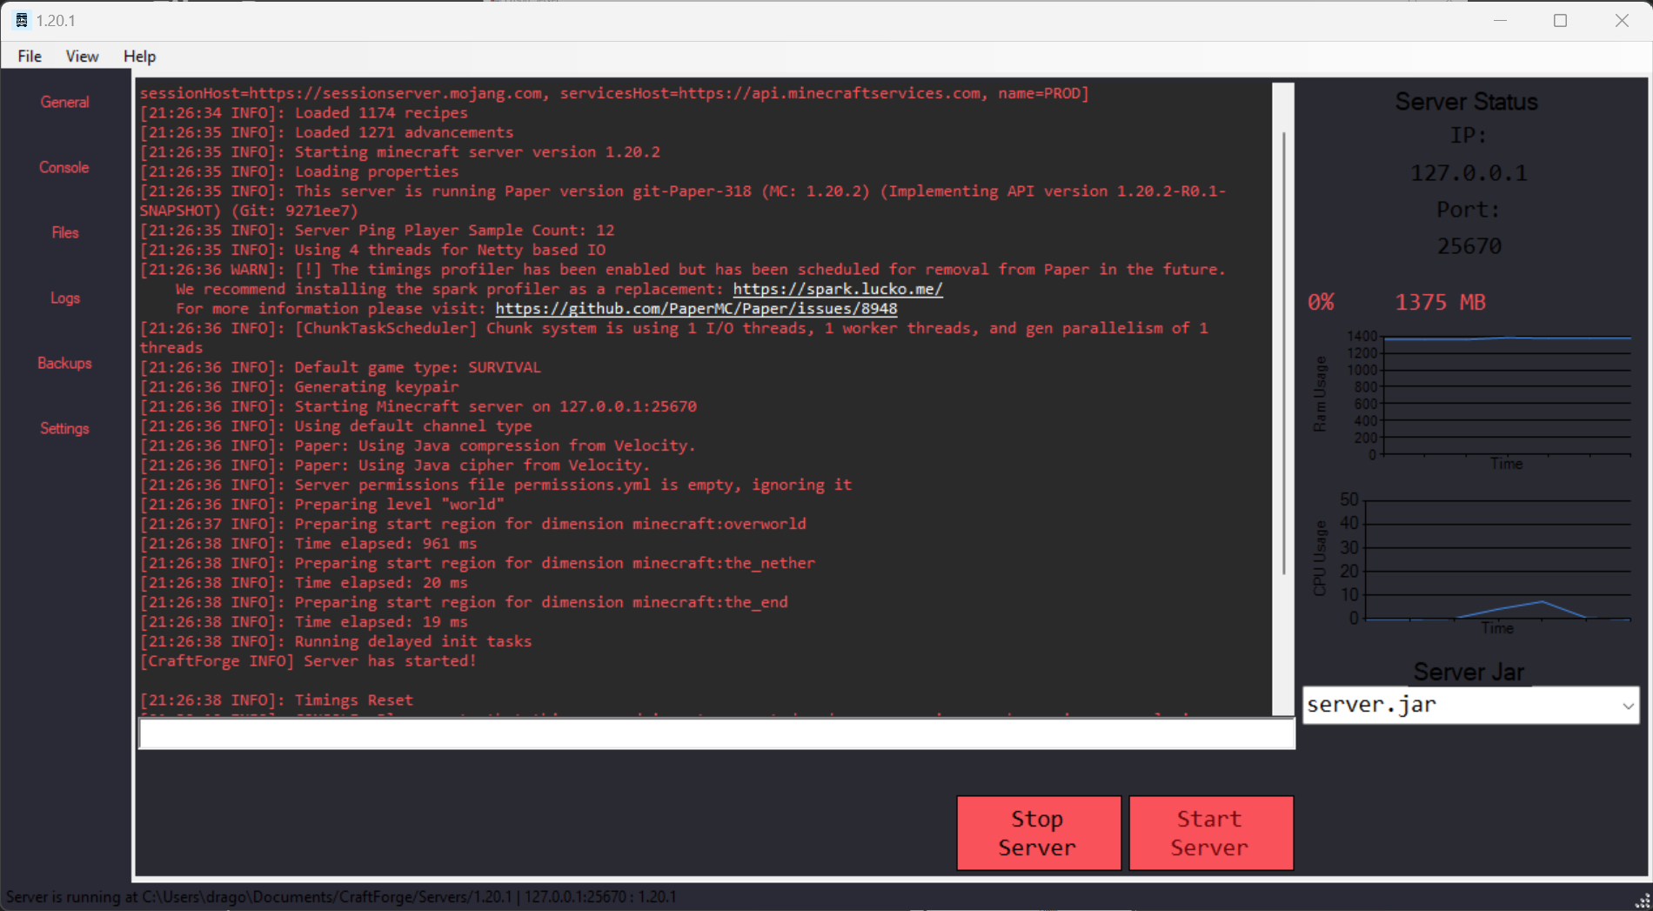Click the window resize grip in corner

(1642, 901)
